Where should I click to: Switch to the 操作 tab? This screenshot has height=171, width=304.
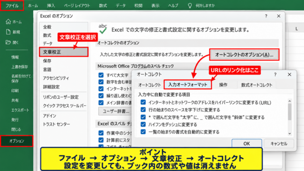(x=223, y=85)
